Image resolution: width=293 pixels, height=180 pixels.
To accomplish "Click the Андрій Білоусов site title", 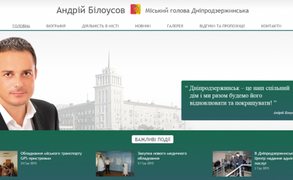I will click(x=91, y=10).
